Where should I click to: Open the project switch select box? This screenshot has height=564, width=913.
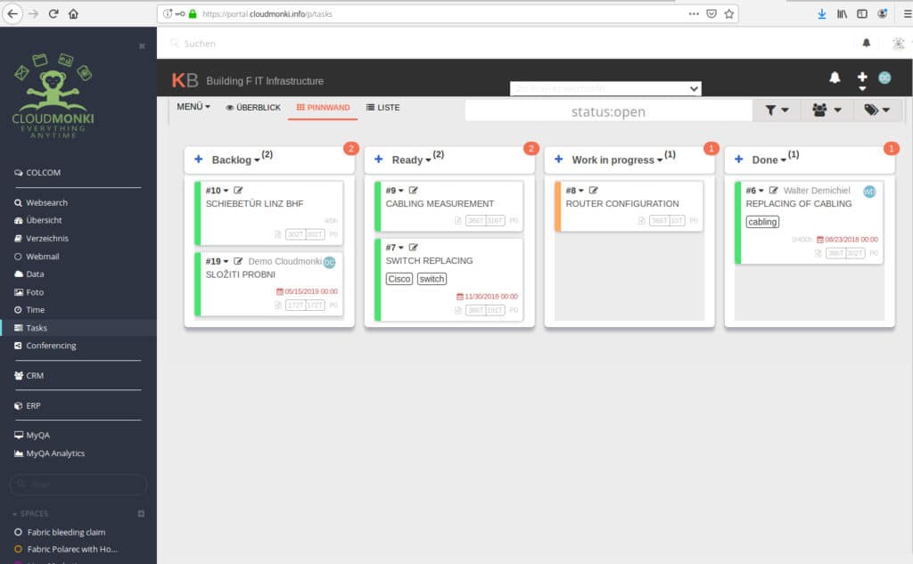[605, 88]
